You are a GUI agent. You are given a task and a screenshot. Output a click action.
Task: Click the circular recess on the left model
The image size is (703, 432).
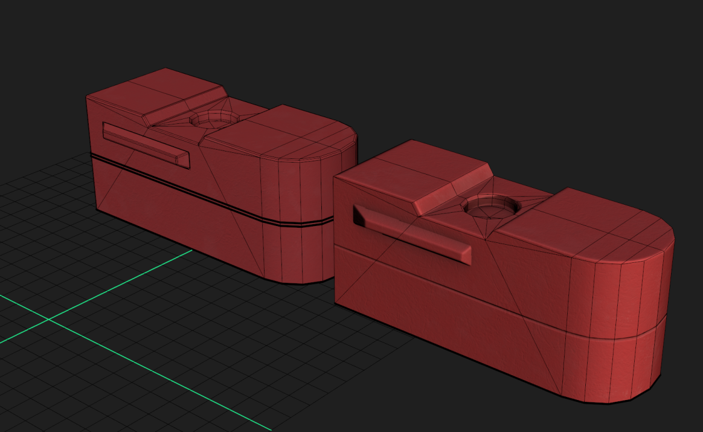click(214, 119)
